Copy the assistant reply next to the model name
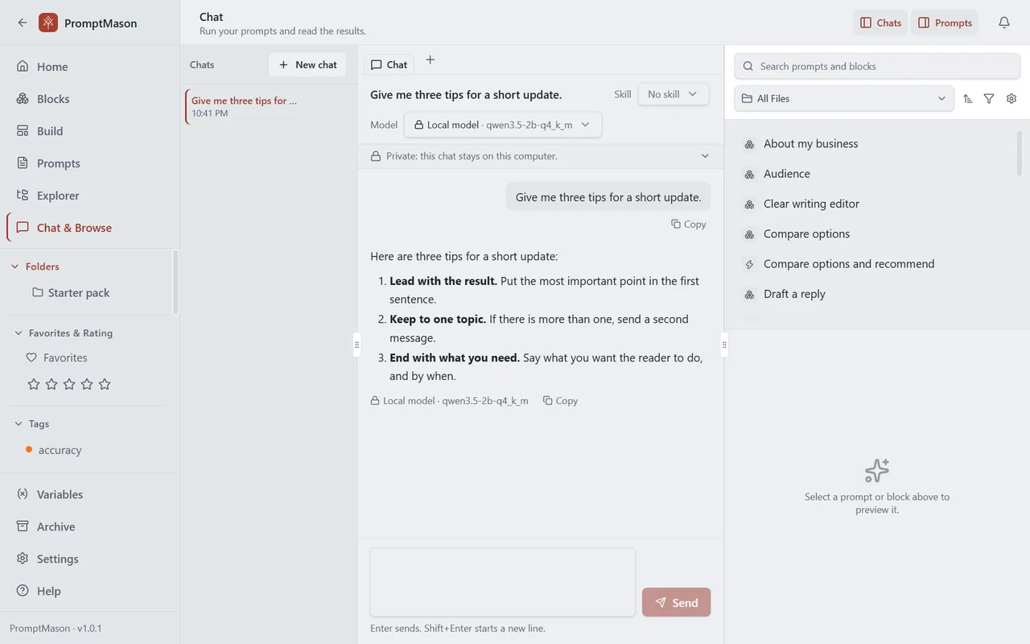The image size is (1030, 644). pyautogui.click(x=560, y=400)
